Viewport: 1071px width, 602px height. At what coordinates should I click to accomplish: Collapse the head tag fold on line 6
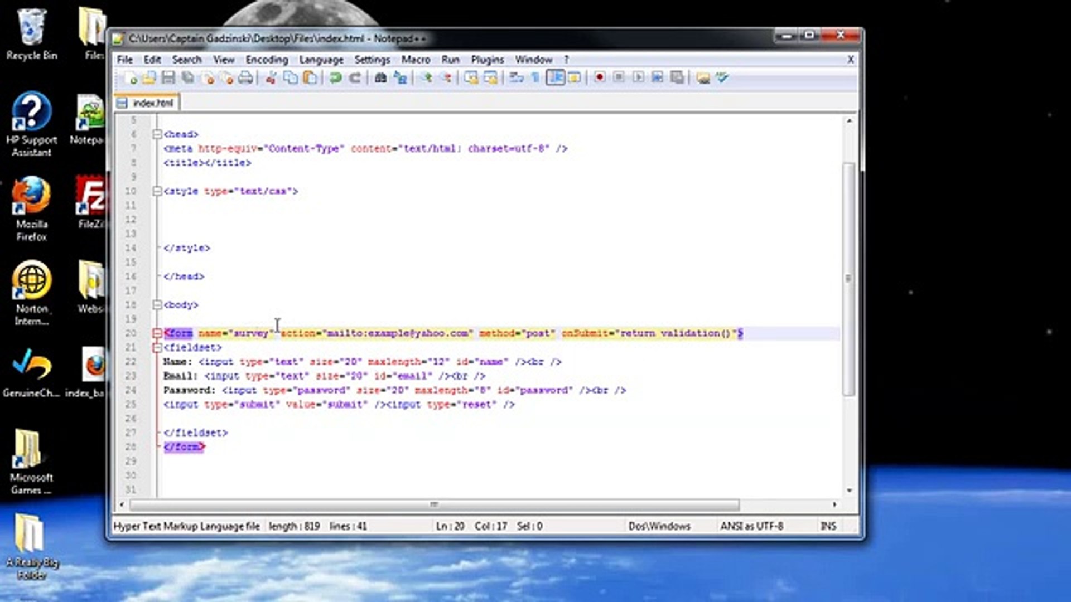pyautogui.click(x=157, y=134)
